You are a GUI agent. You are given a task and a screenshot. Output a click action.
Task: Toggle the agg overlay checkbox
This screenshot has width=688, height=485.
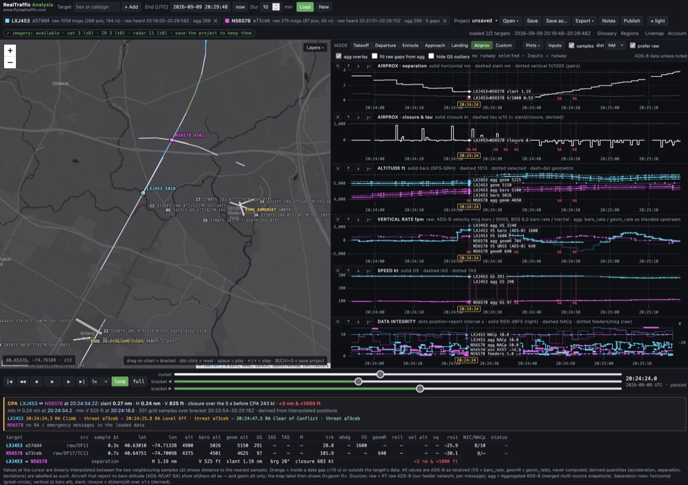338,56
